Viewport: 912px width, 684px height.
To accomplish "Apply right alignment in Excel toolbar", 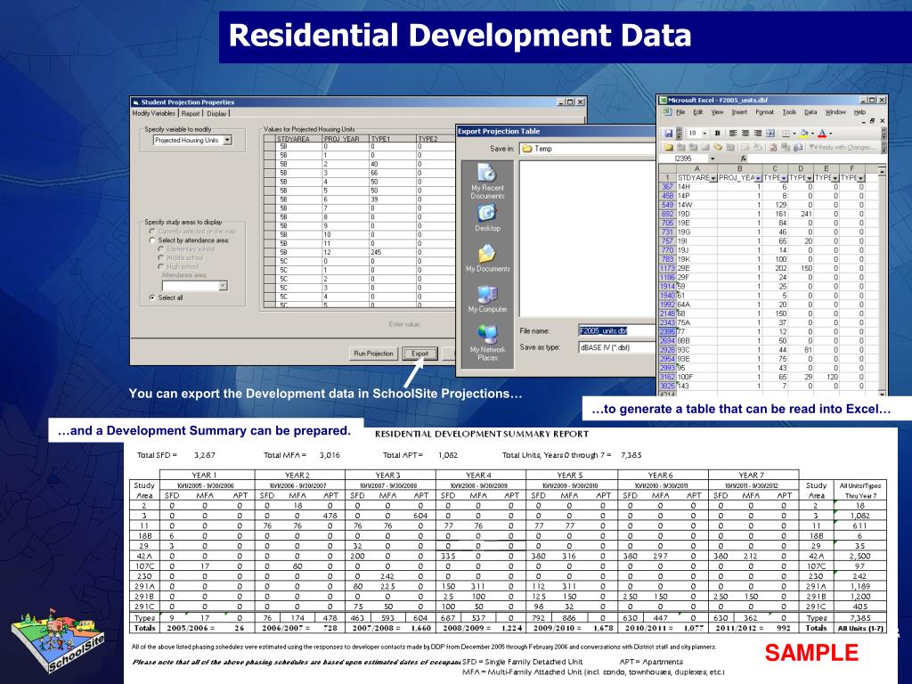I will tap(757, 134).
